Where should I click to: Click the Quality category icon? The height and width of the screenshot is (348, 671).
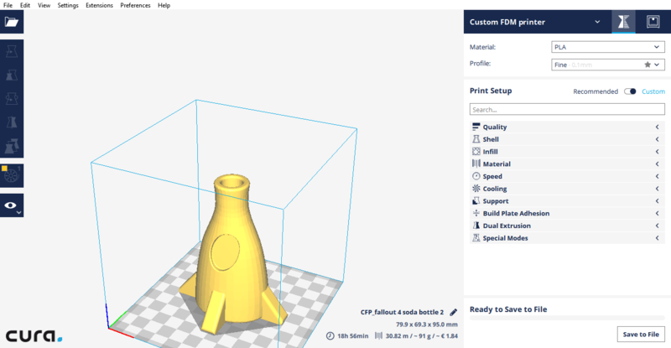click(x=476, y=127)
